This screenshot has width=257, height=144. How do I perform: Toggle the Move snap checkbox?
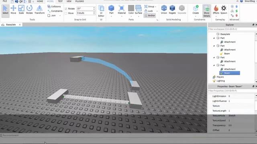pos(66,13)
